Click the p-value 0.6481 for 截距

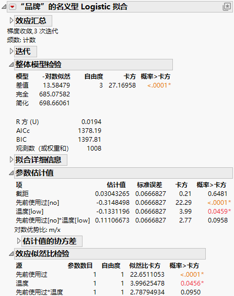coord(217,194)
